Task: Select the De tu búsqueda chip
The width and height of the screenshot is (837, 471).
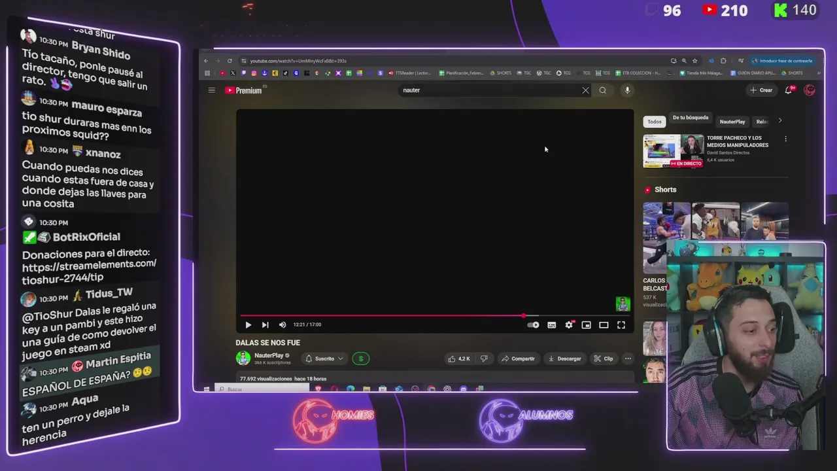Action: (x=691, y=118)
